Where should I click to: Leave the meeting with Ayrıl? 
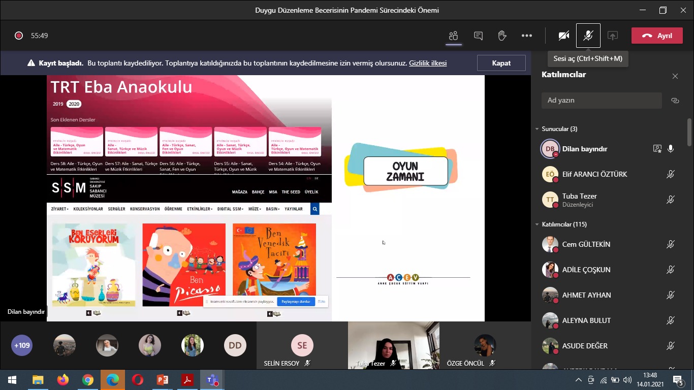[657, 36]
